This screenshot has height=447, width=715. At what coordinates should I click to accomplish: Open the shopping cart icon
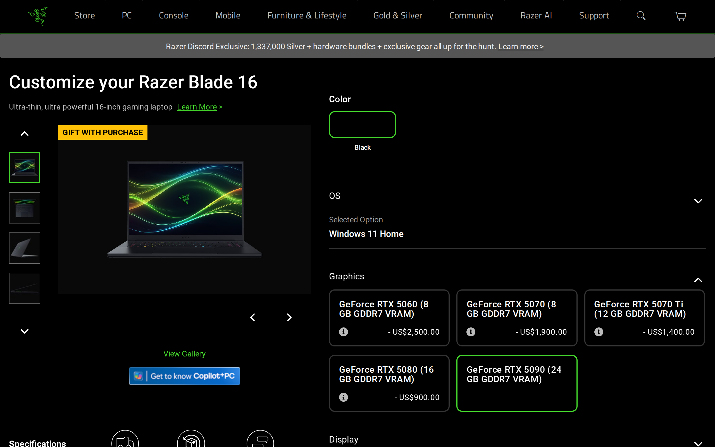coord(680,16)
